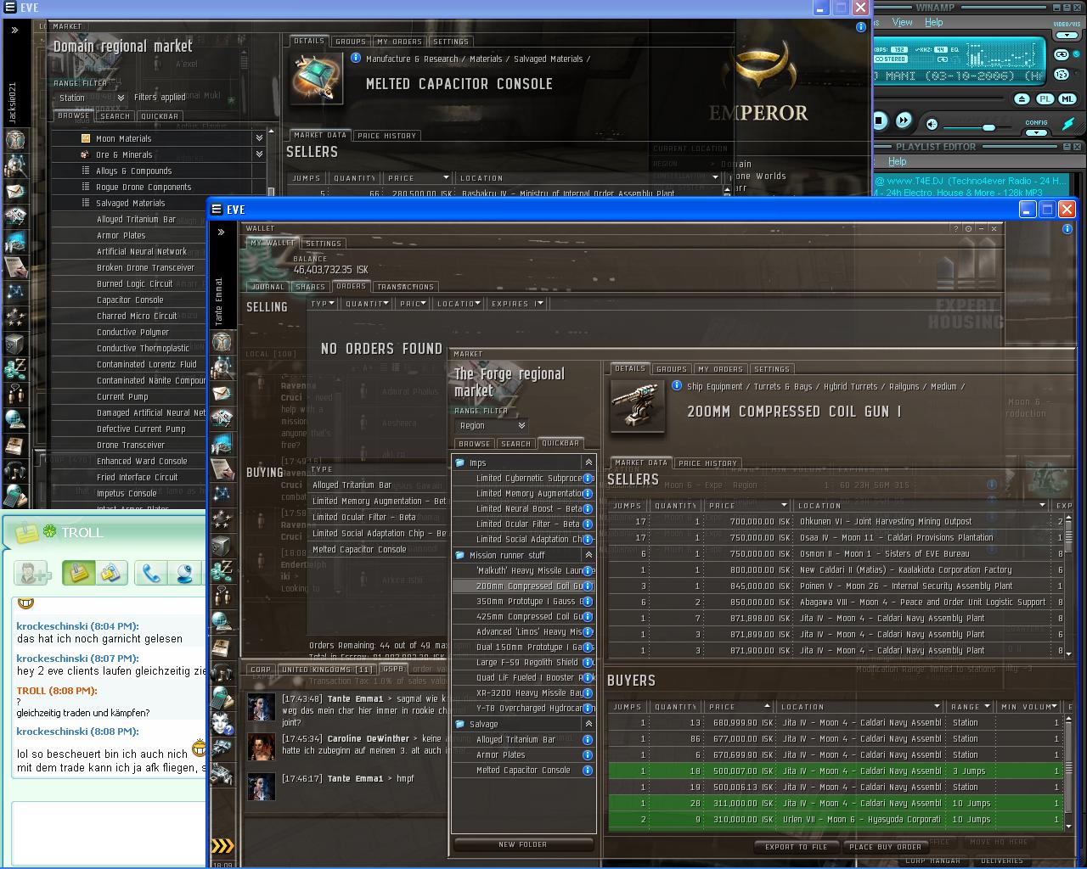
Task: Open the wallet icon in back EVE window sidebar
Action: click(x=14, y=368)
